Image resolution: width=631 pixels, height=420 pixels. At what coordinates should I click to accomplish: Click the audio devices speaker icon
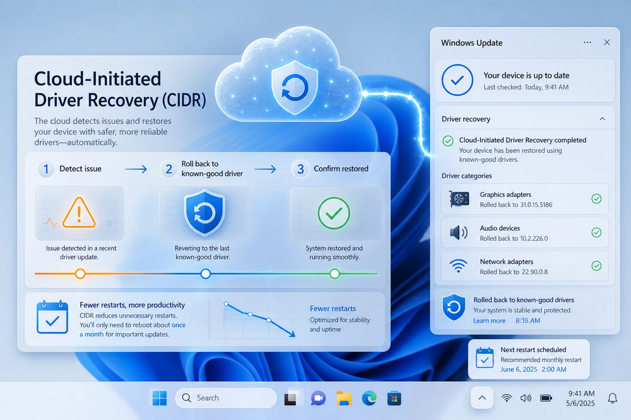(x=458, y=232)
